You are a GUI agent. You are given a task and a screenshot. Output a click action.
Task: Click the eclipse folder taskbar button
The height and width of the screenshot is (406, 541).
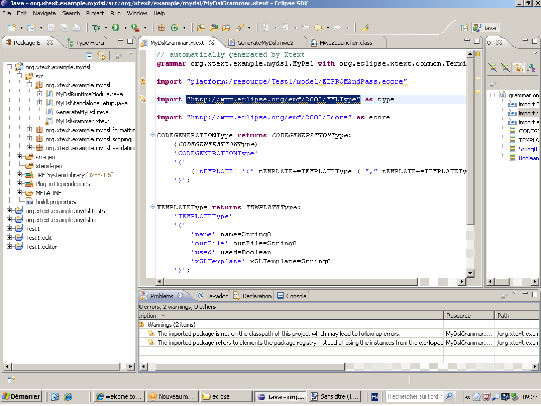226,396
